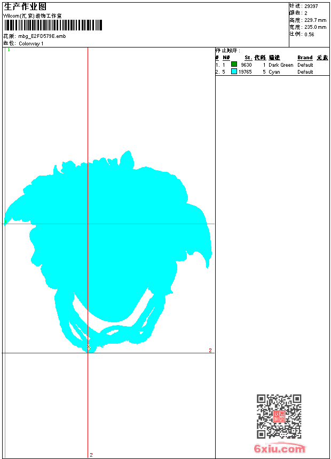Screen dimensions: 331x459
Task: Click the cyan embroidery design preview
Action: click(108, 251)
